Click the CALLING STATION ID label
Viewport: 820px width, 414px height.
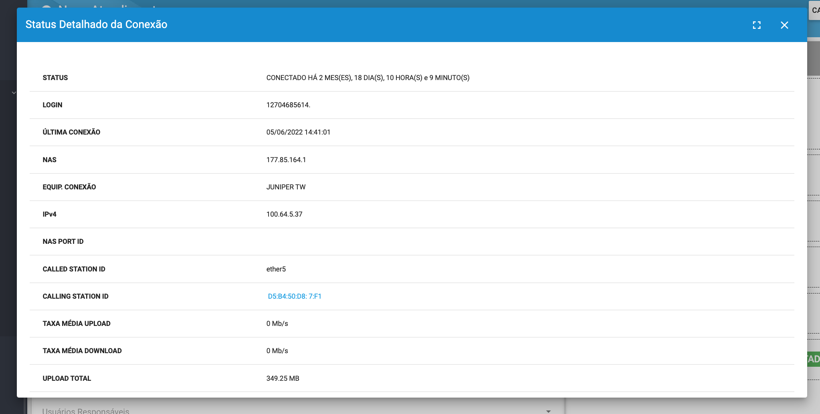(x=75, y=296)
